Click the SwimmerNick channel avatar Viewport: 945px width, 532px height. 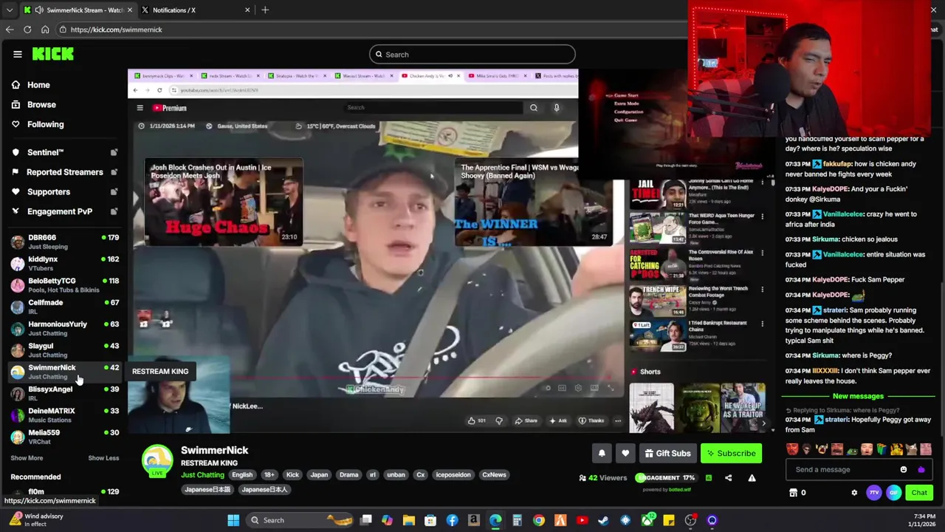[x=157, y=460]
